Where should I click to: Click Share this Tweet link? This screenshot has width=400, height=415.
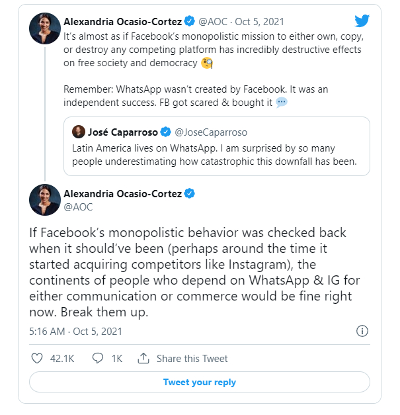point(192,358)
